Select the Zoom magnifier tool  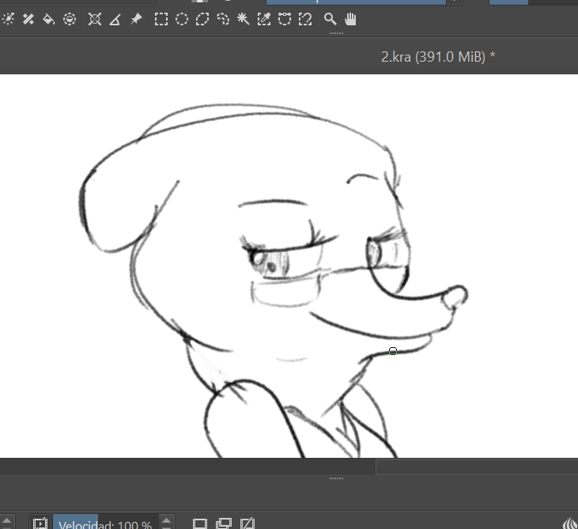click(330, 19)
